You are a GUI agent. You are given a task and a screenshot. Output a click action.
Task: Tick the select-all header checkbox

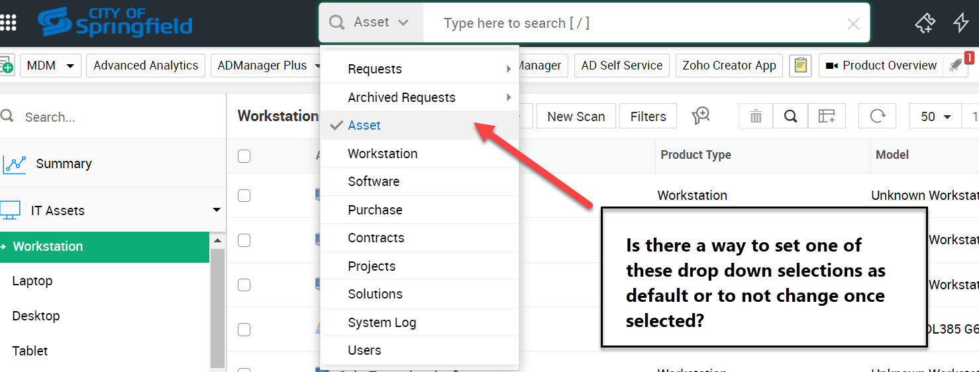244,156
